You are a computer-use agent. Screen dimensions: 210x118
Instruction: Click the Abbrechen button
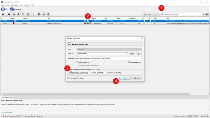137,78
